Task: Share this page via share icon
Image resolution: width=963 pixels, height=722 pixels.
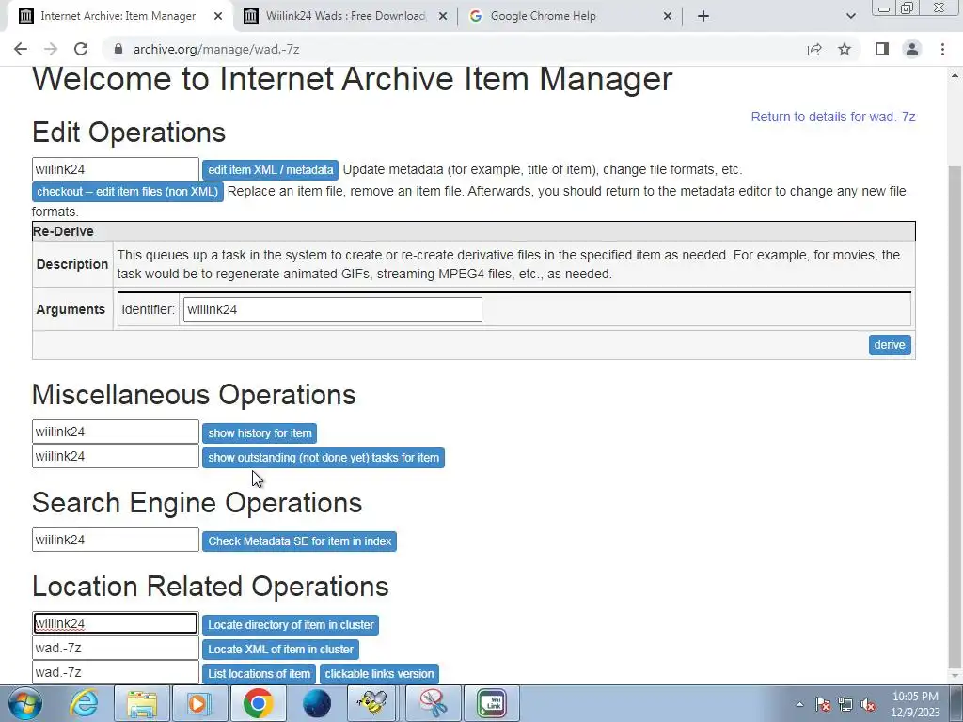Action: pyautogui.click(x=814, y=49)
